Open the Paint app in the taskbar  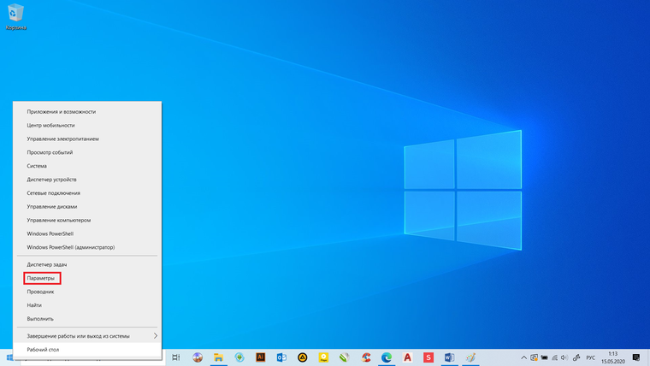tap(470, 357)
